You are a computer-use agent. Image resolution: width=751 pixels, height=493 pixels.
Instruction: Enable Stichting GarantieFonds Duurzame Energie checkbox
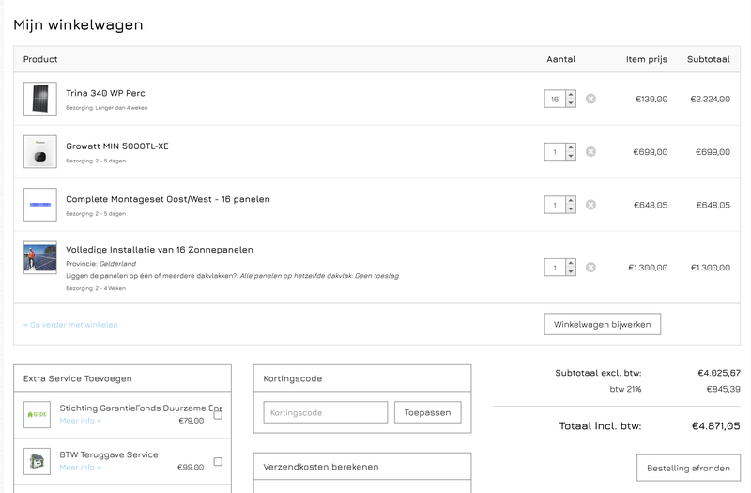tap(218, 415)
